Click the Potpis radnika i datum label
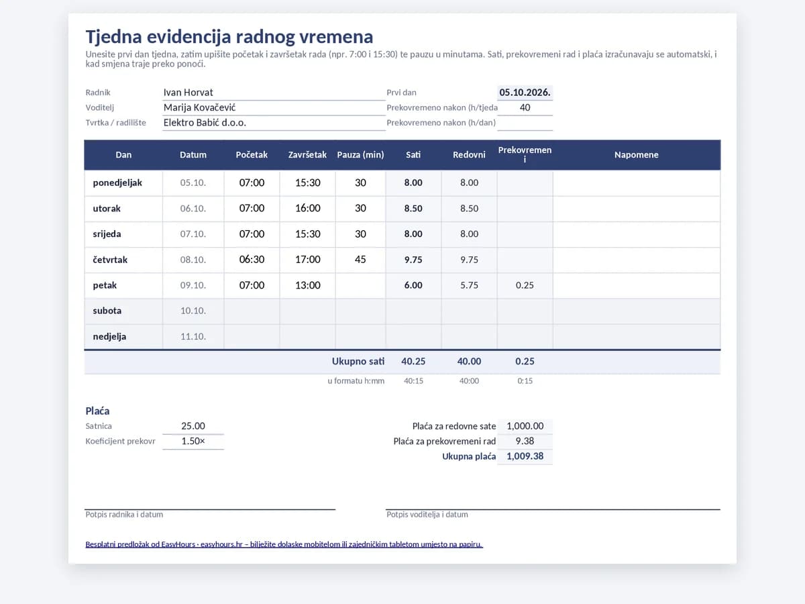This screenshot has width=805, height=604. (x=124, y=515)
